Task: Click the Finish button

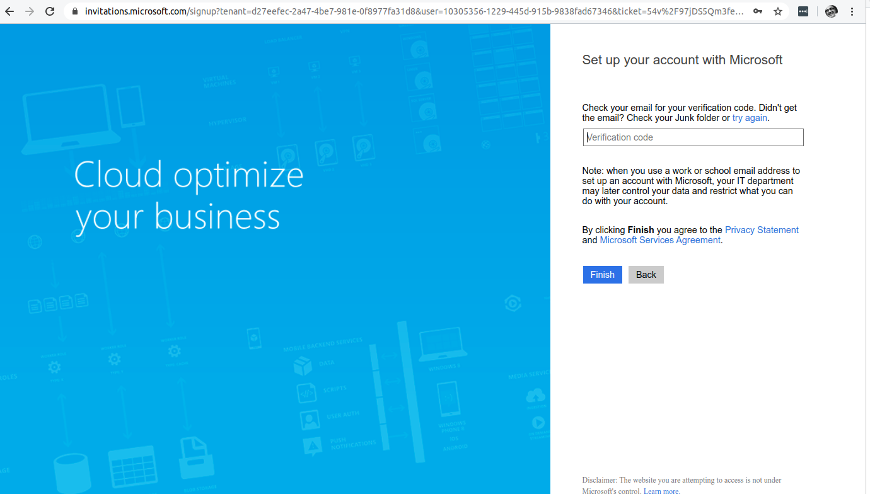Action: click(602, 275)
